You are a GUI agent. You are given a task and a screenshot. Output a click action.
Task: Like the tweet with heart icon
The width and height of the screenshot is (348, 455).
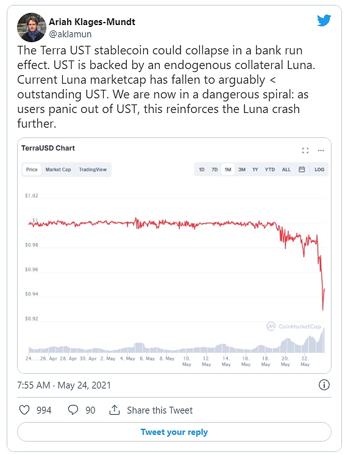[24, 410]
